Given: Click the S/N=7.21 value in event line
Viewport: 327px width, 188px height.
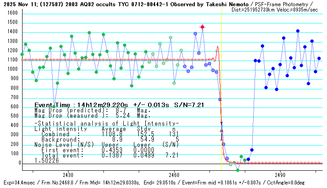Looking at the screenshot, I should (189, 104).
